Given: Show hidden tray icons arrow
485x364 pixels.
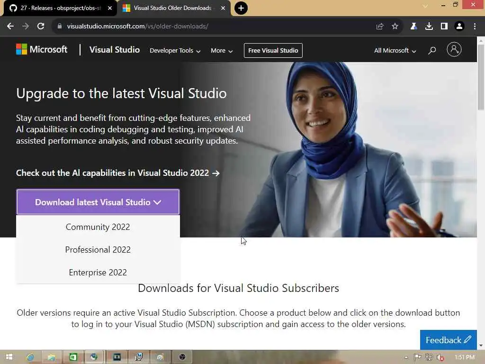Looking at the screenshot, I should pyautogui.click(x=406, y=357).
